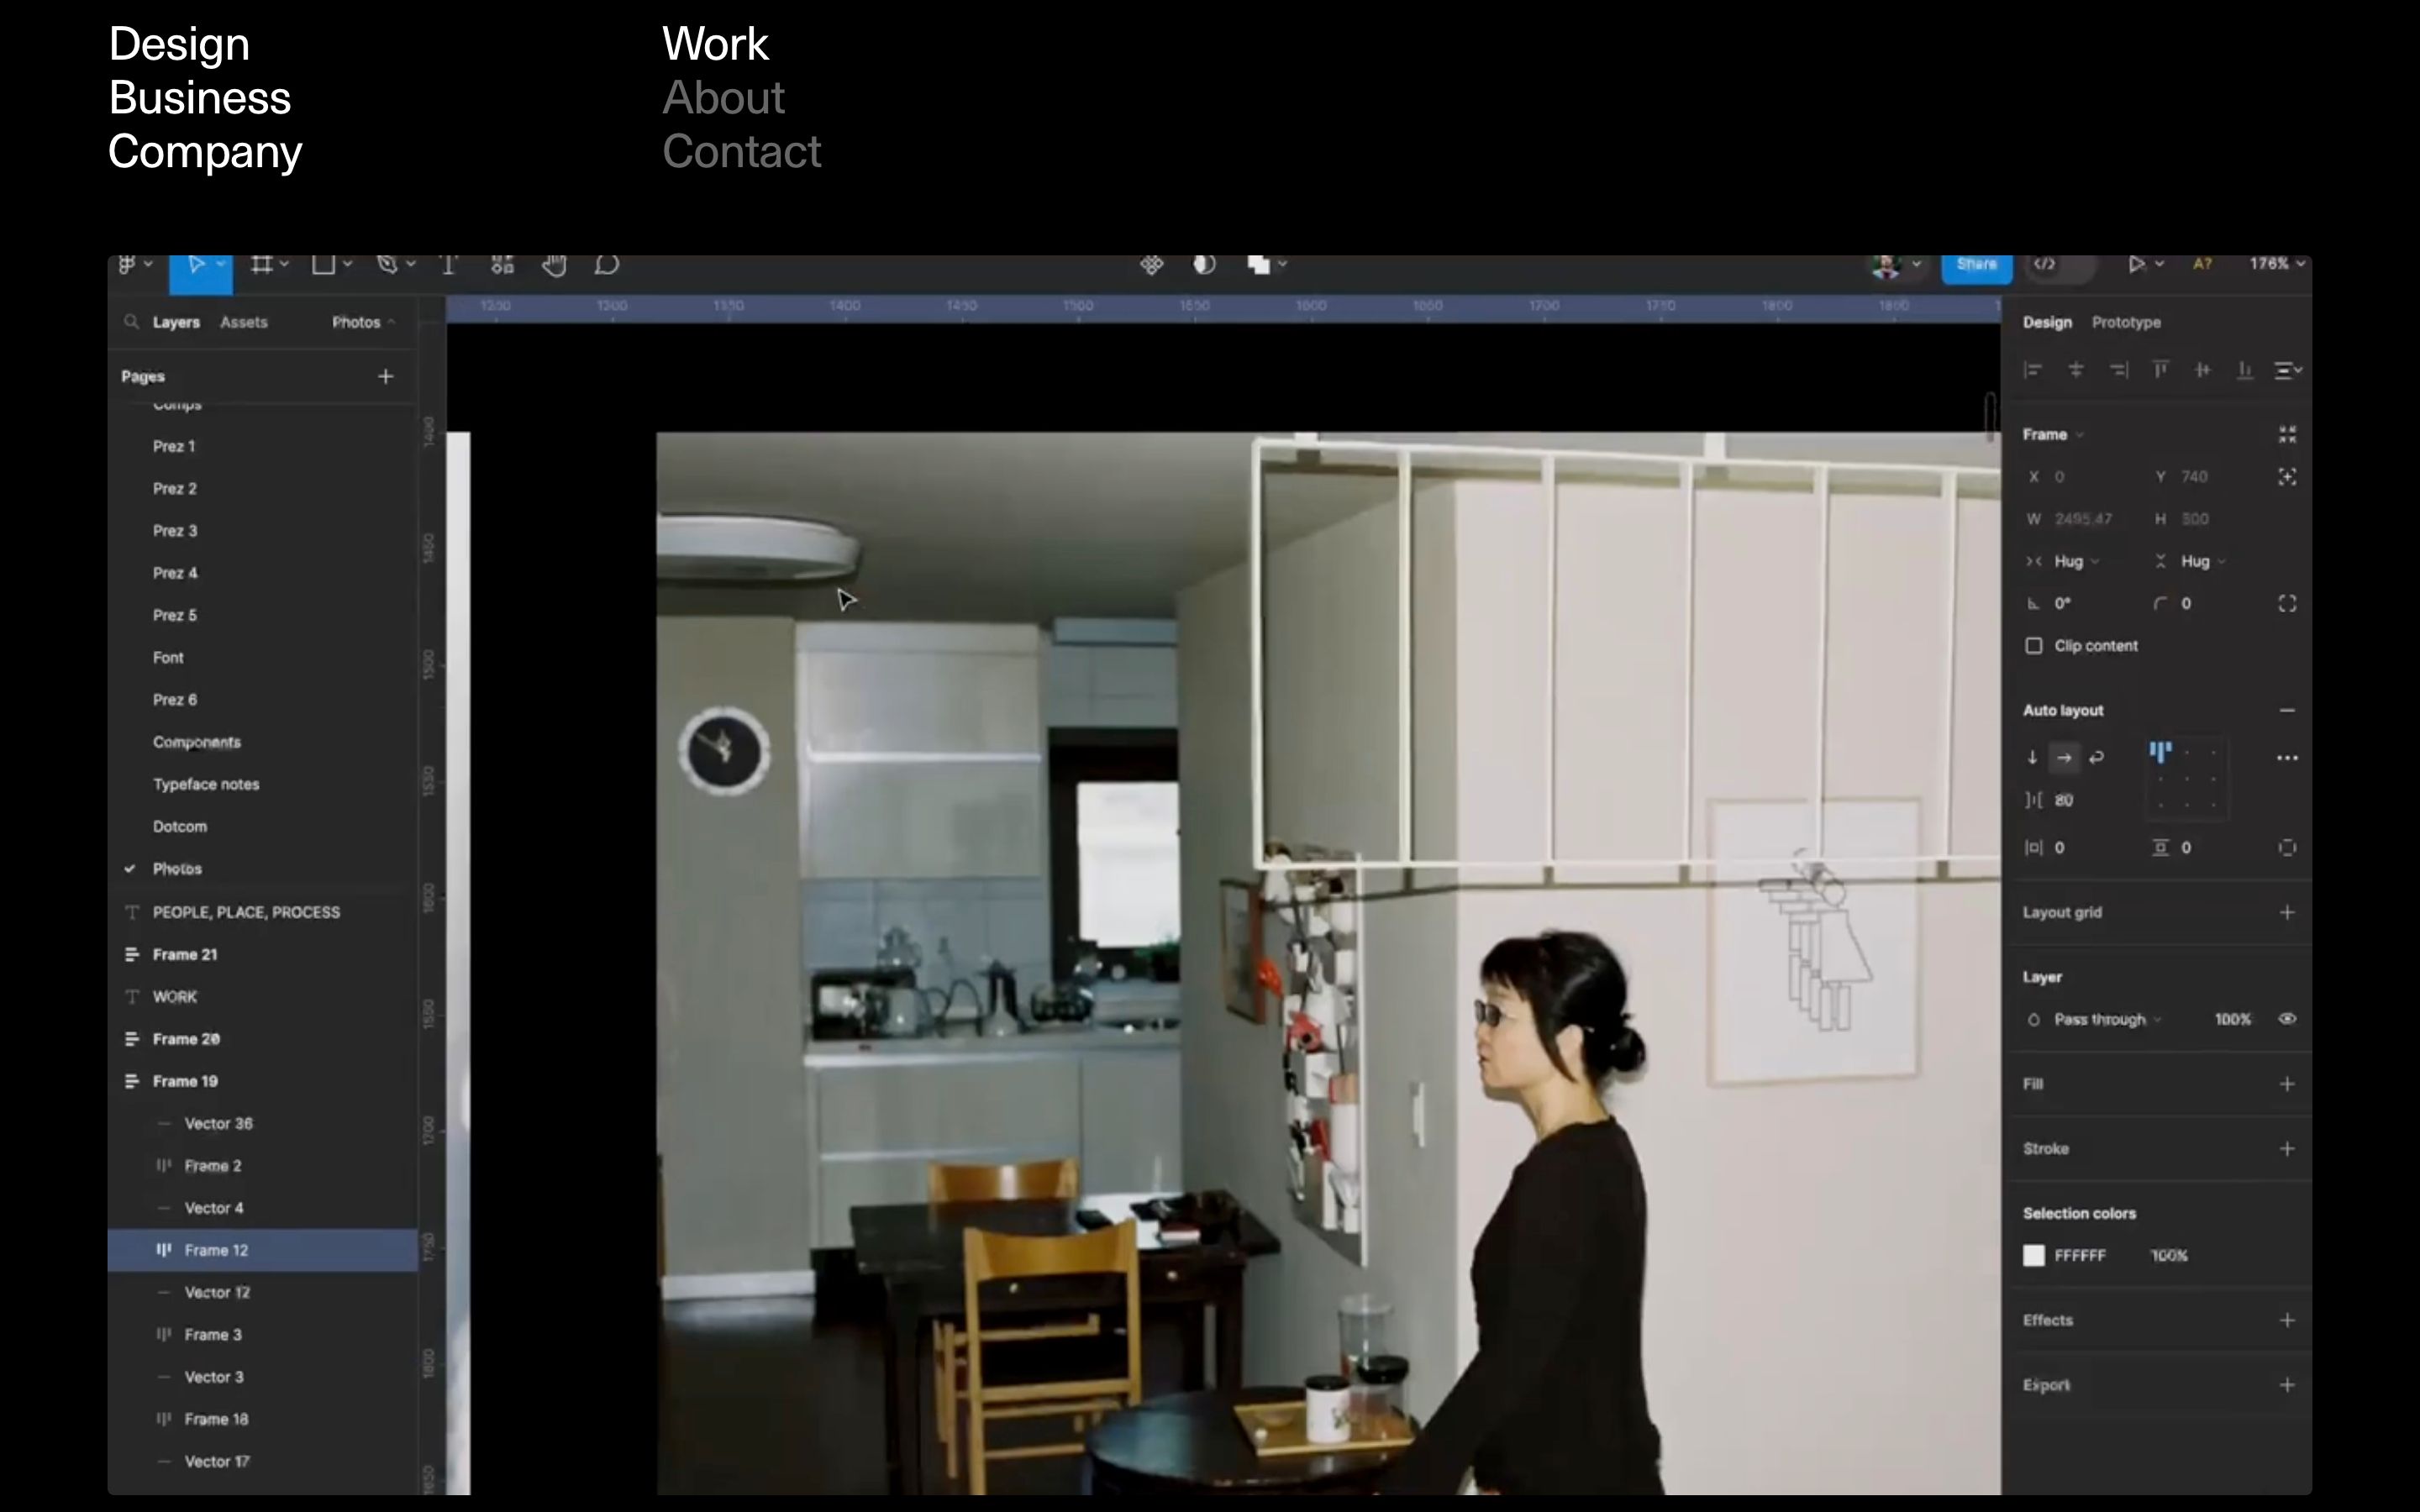Select the Text tool
This screenshot has height=1512, width=2420.
point(448,264)
